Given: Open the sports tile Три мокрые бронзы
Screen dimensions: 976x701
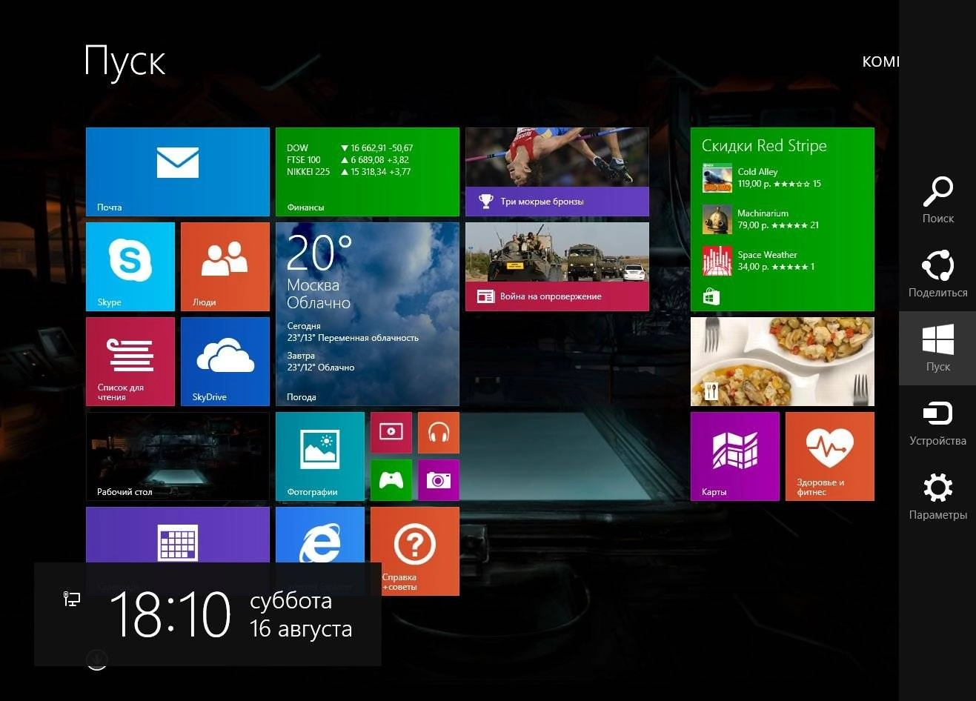Looking at the screenshot, I should pyautogui.click(x=557, y=172).
